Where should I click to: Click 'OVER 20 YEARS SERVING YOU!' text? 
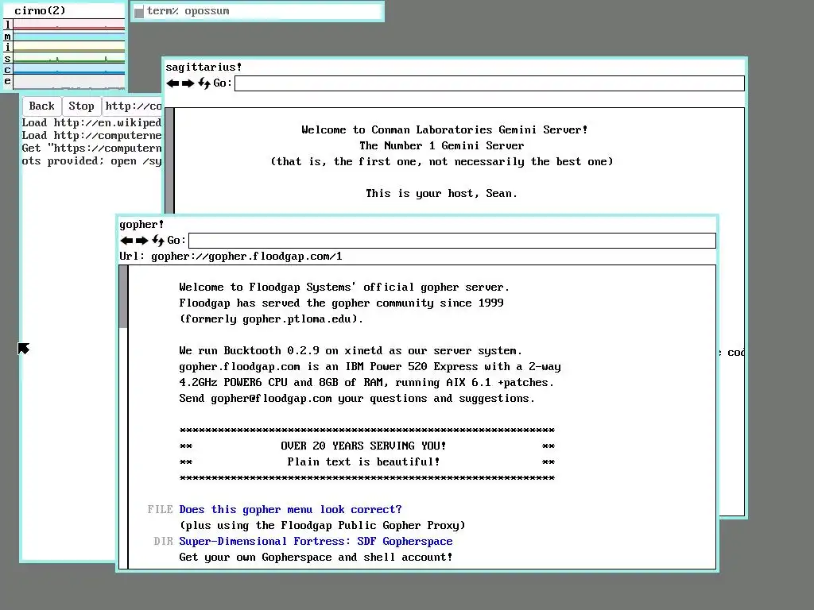point(363,446)
